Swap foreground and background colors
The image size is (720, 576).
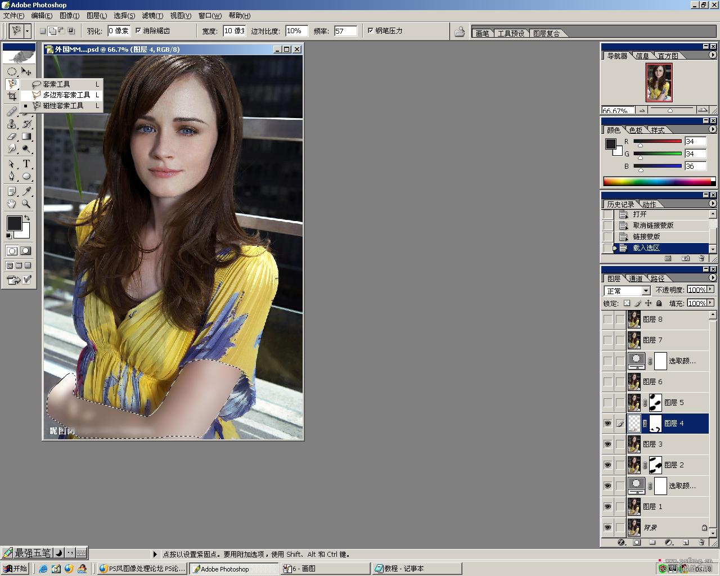[26, 218]
